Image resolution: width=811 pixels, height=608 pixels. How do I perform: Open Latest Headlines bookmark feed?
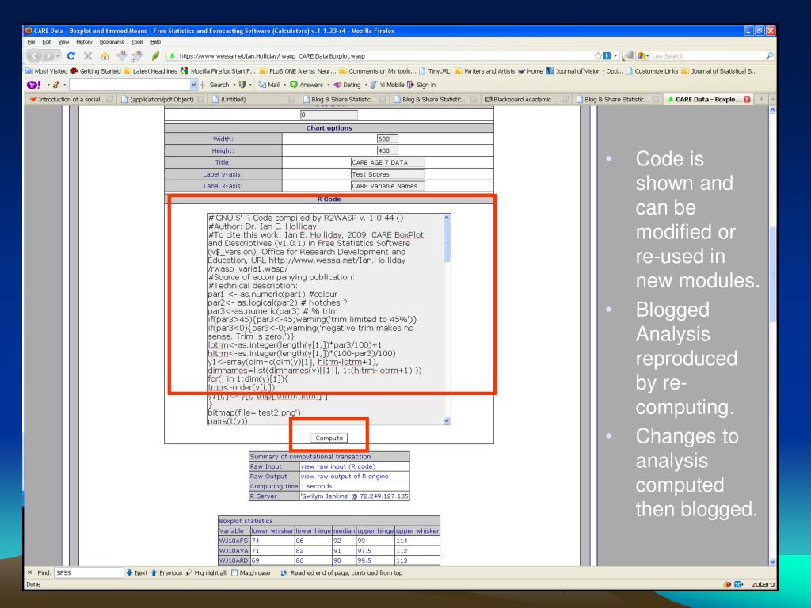(x=150, y=71)
